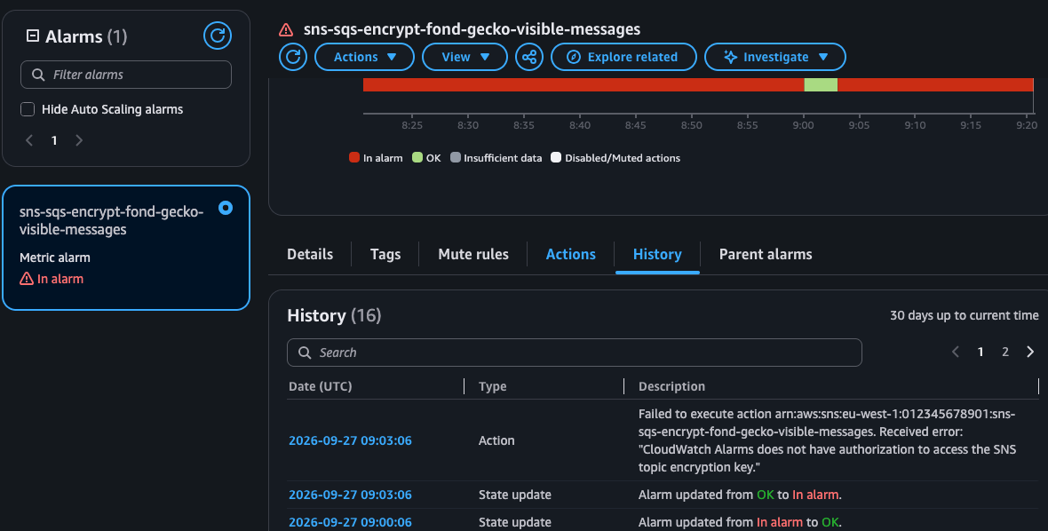Click the red In alarm timeline bar before 9:00
Screen dimensions: 1048x531
click(x=584, y=85)
